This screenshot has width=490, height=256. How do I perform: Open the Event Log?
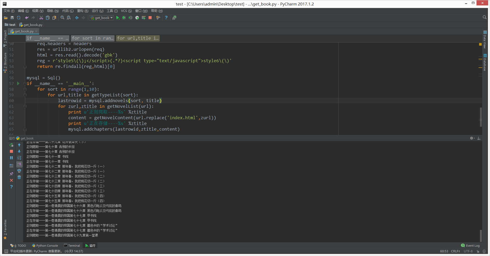(470, 246)
